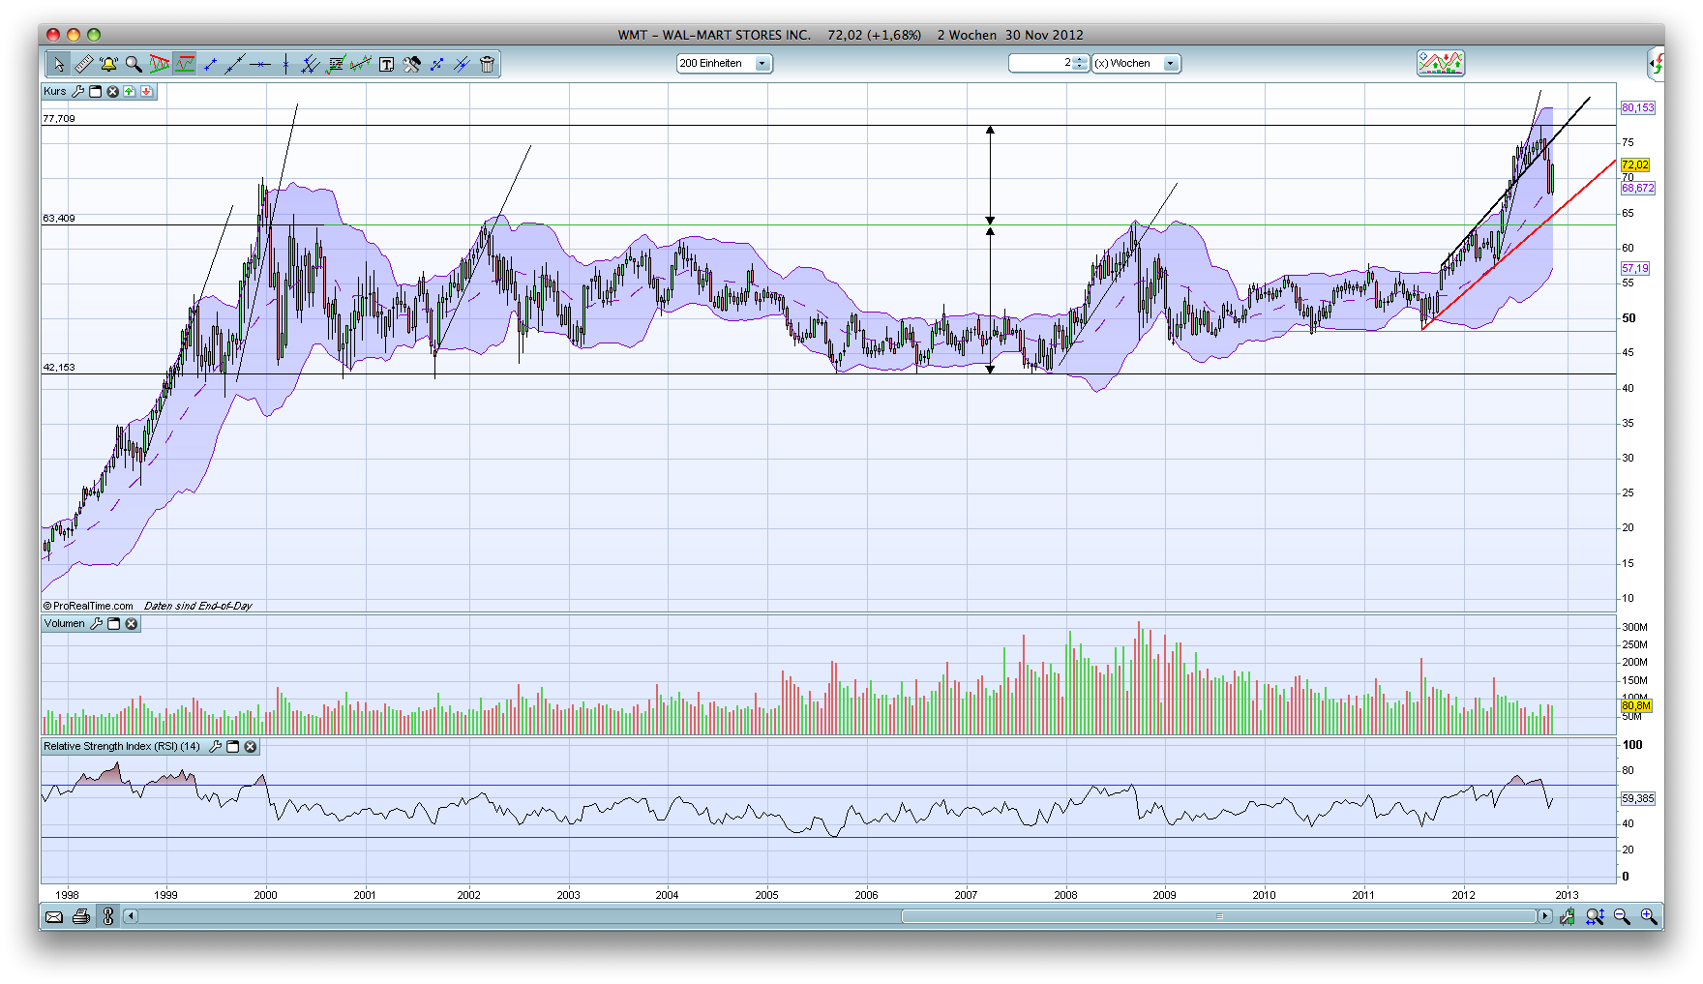The width and height of the screenshot is (1703, 984).
Task: Select the horizontal line tool
Action: point(260,64)
